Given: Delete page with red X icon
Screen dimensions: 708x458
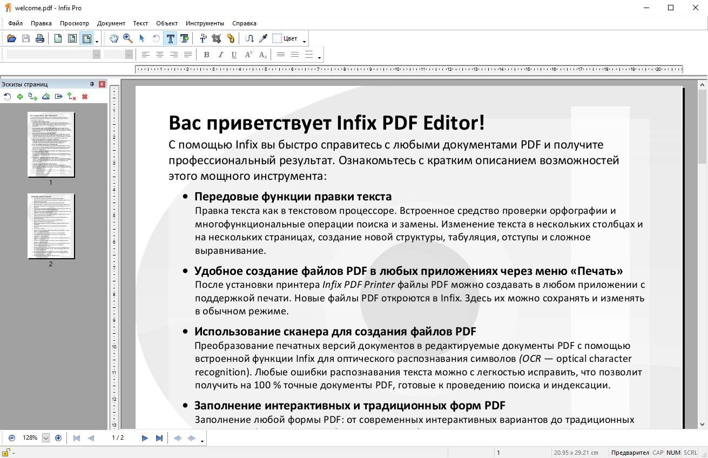Looking at the screenshot, I should click(x=85, y=97).
